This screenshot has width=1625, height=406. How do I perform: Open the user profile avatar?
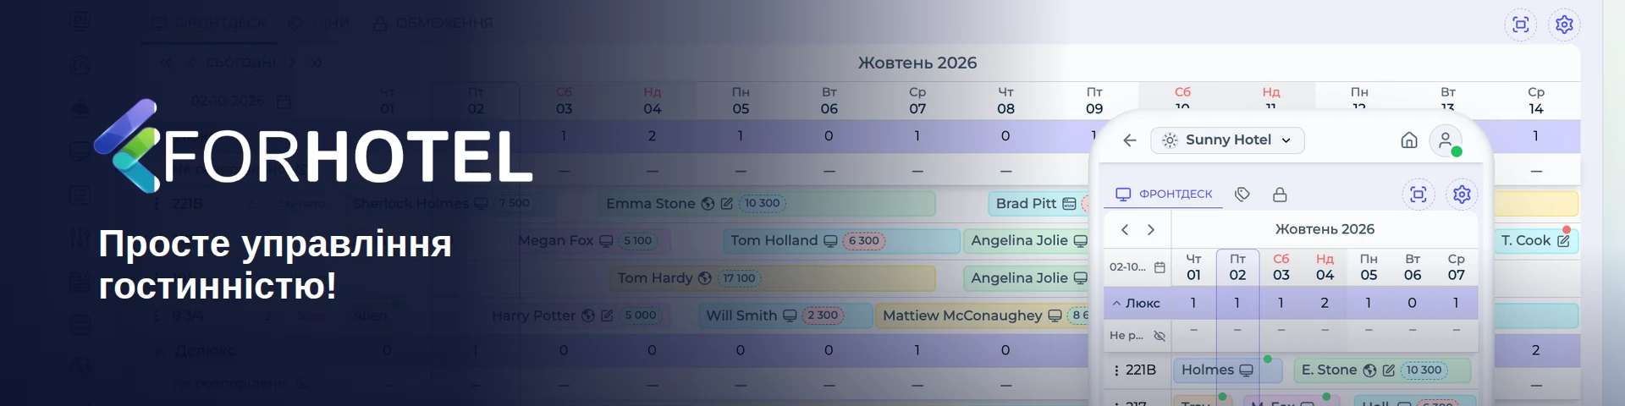1446,140
